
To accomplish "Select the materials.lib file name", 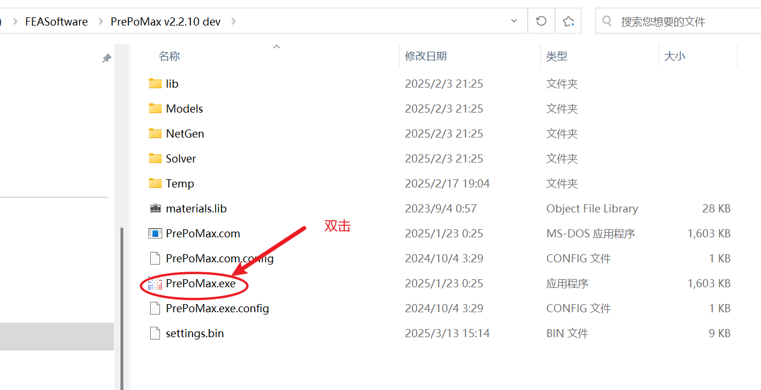I will pyautogui.click(x=196, y=208).
